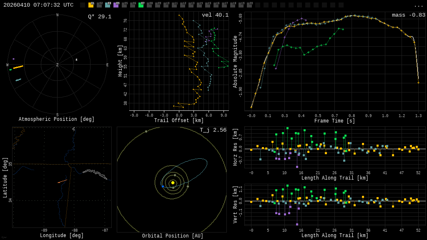Select the gray station 10 box
The image size is (427, 240).
[166, 5]
